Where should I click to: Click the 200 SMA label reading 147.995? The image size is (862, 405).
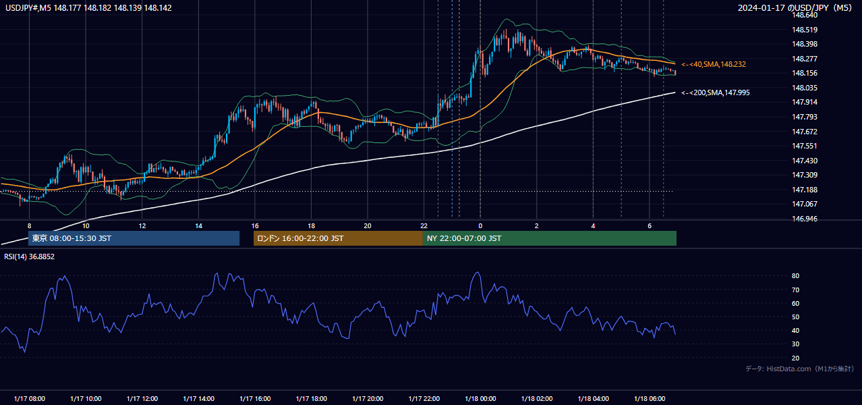[x=716, y=92]
